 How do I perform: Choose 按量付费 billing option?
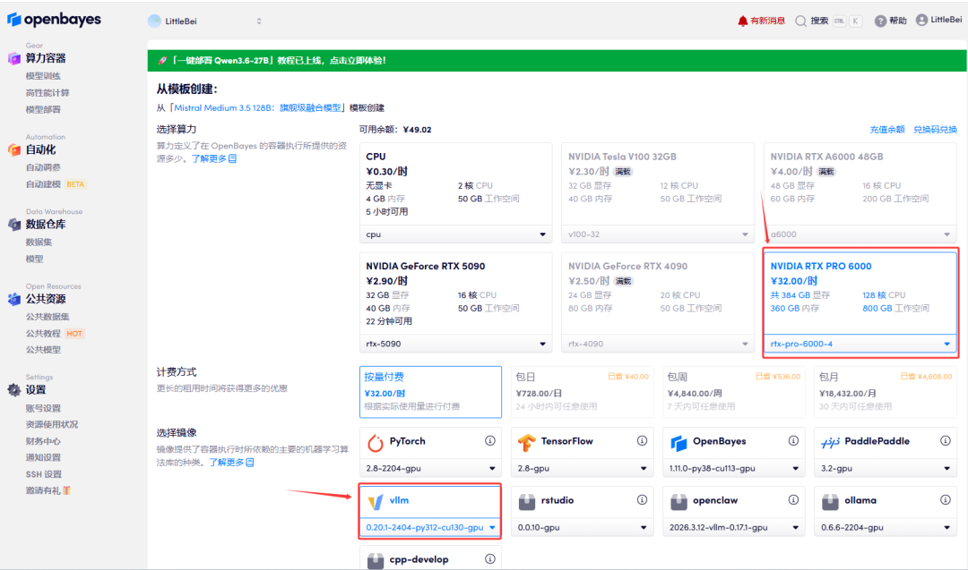click(430, 392)
